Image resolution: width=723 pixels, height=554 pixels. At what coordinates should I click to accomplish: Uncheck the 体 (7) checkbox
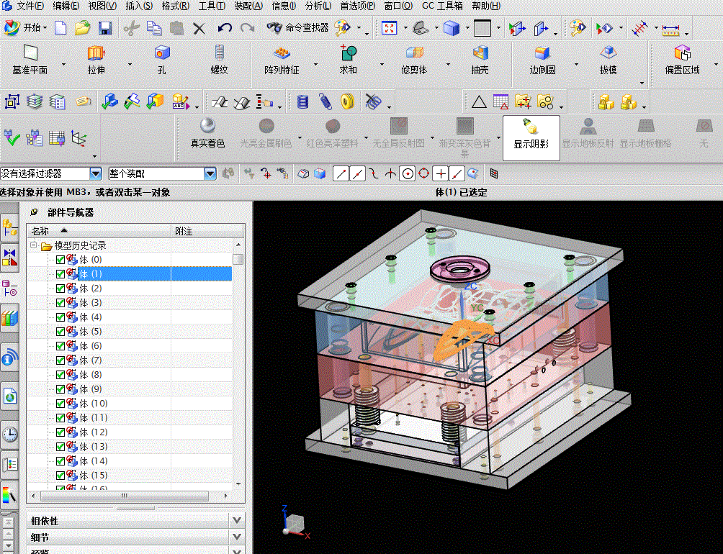point(60,360)
